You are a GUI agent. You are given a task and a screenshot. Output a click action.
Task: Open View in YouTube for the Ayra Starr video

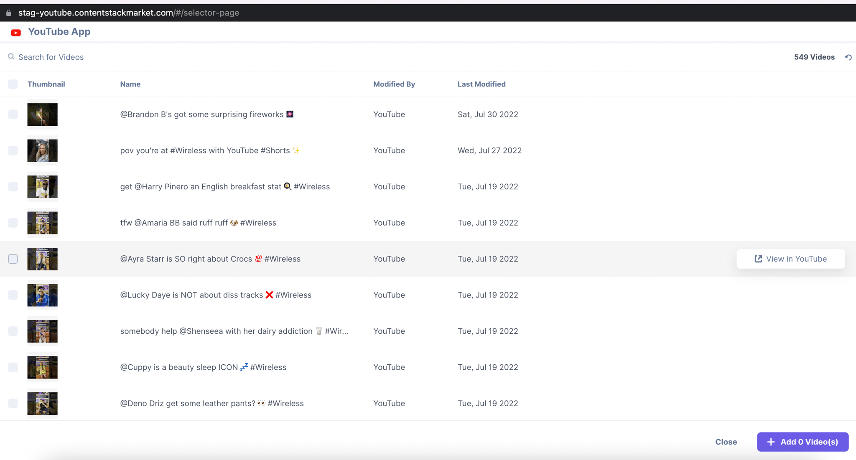(791, 259)
